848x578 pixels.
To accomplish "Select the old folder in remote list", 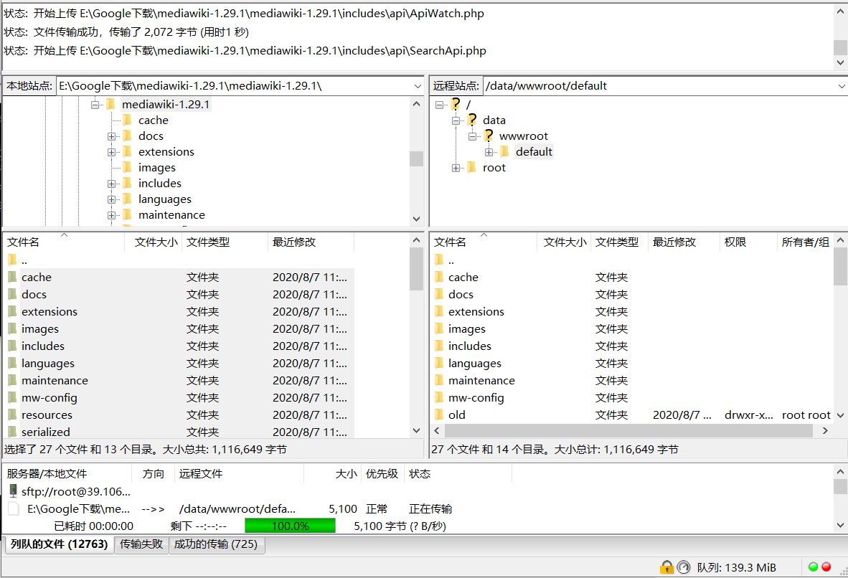I will tap(456, 414).
